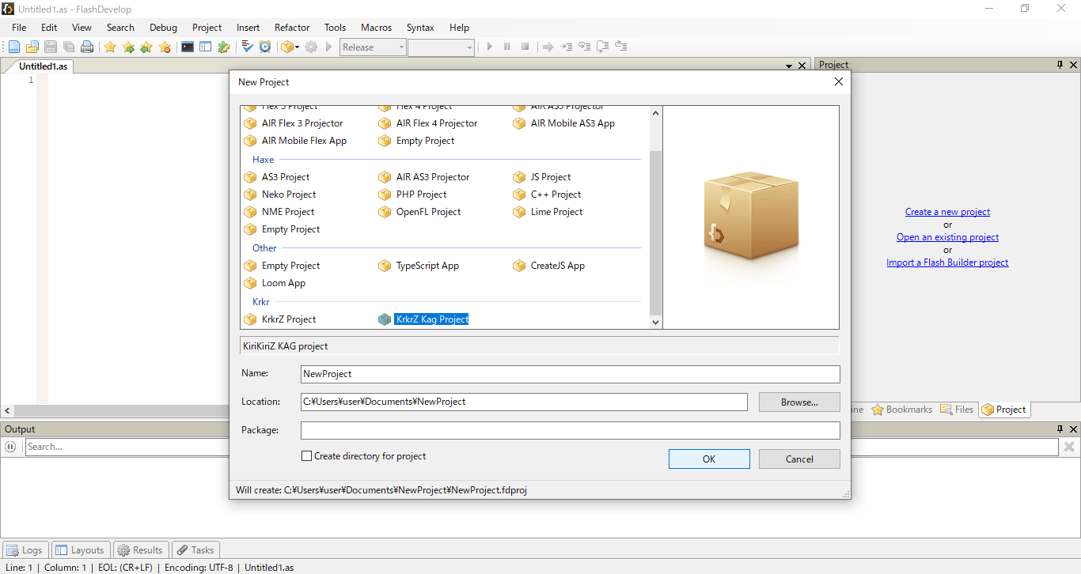
Task: Choose the KrkrZ Project template
Action: coord(288,319)
